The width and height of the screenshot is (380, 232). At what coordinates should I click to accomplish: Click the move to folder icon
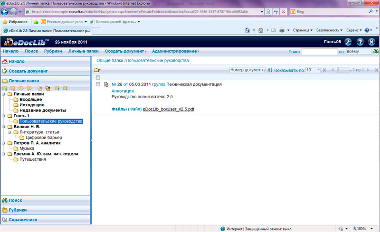coord(47,88)
